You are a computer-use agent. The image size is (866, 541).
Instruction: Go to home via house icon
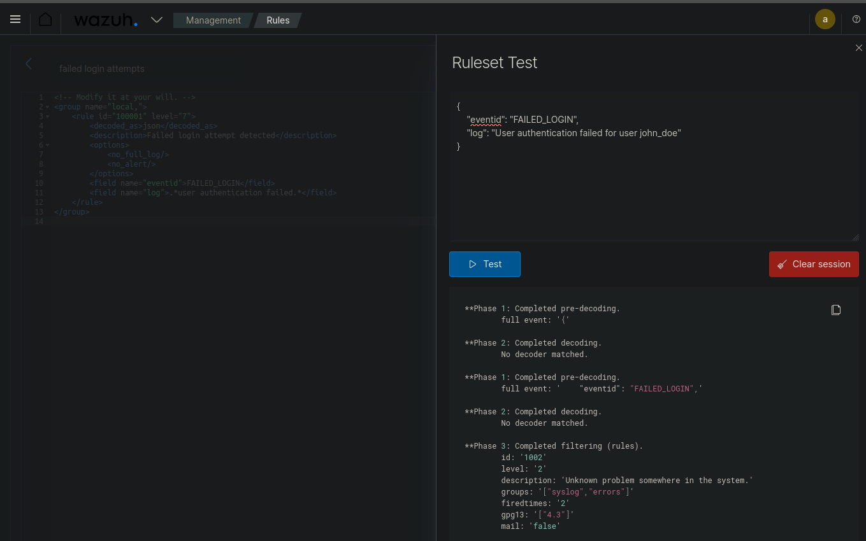[x=45, y=20]
